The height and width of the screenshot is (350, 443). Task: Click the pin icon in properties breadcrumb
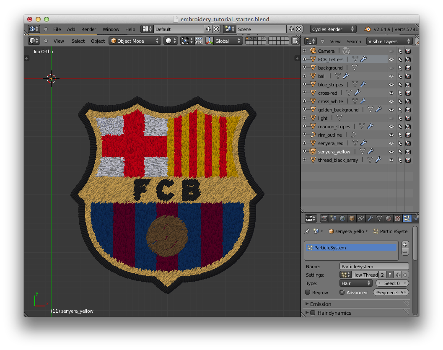tap(307, 231)
